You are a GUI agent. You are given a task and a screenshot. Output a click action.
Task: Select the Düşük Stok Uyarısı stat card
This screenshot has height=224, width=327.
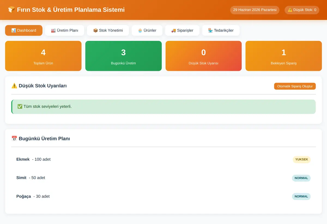(204, 56)
